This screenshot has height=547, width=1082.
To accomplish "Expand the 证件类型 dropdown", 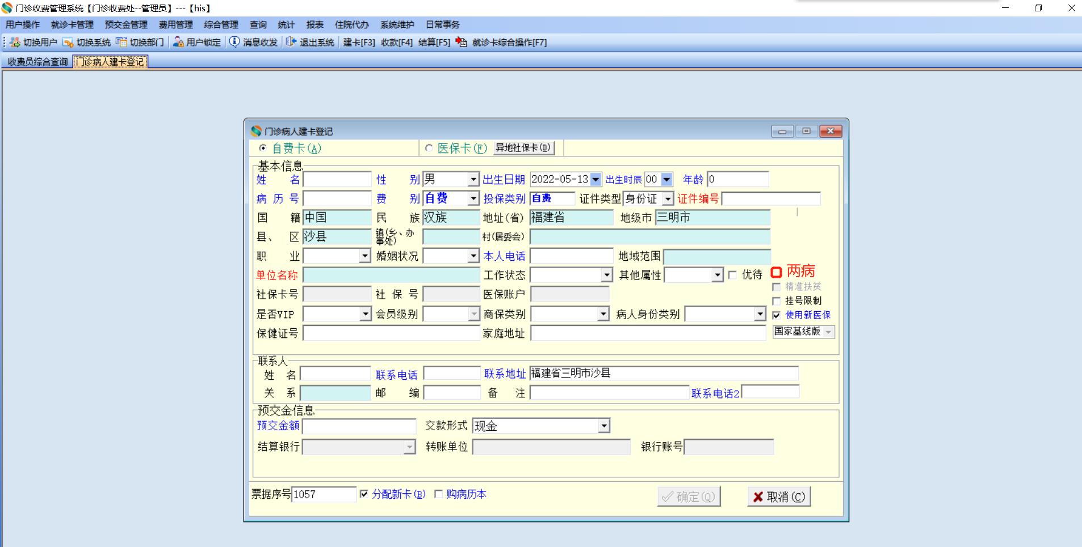I will coord(668,199).
